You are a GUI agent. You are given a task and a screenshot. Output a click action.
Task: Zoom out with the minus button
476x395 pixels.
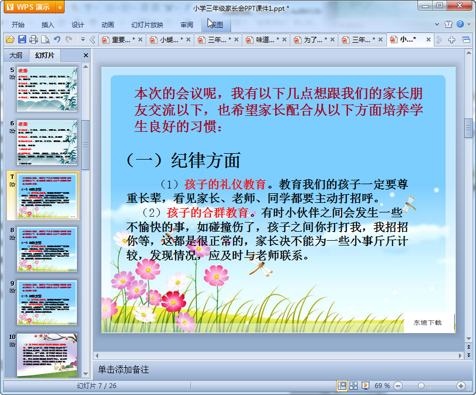click(398, 386)
